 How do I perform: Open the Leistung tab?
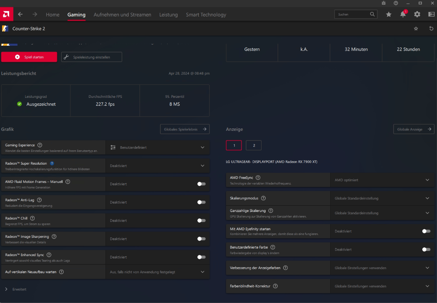168,14
